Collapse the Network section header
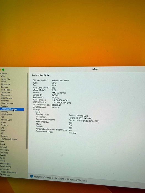The image size is (145, 193). pyautogui.click(x=2, y=144)
